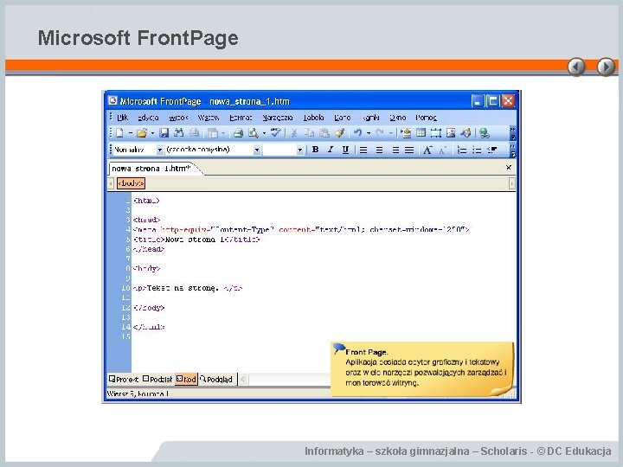Click the Toggle Pane icon
The height and width of the screenshot is (467, 623).
(213, 133)
